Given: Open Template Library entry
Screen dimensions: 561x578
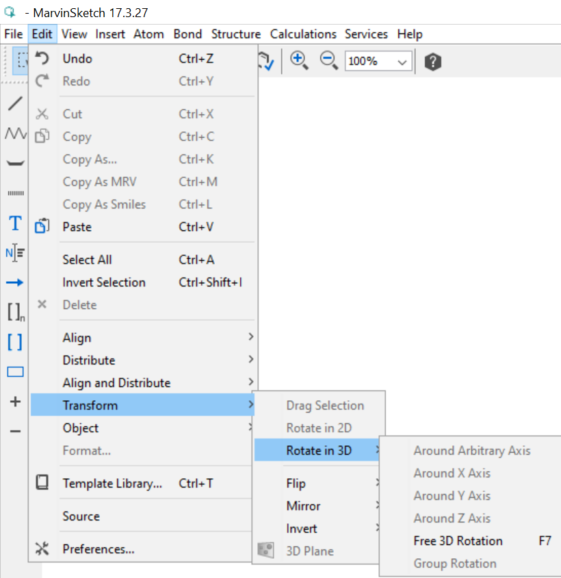Looking at the screenshot, I should [x=112, y=484].
